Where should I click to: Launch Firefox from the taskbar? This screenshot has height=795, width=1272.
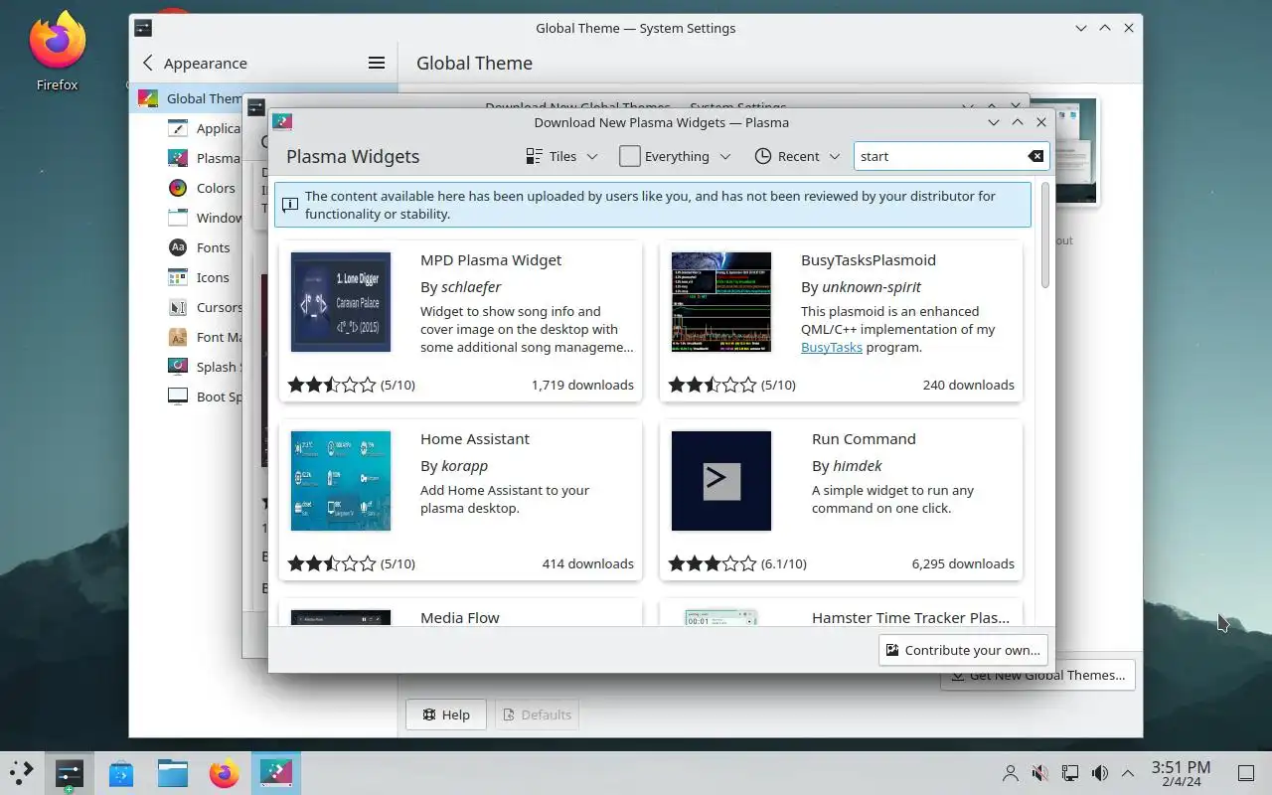225,773
